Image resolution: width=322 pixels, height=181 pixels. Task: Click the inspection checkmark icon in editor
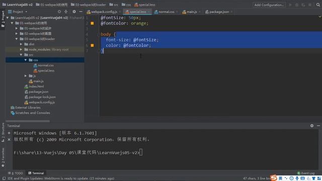pyautogui.click(x=320, y=17)
